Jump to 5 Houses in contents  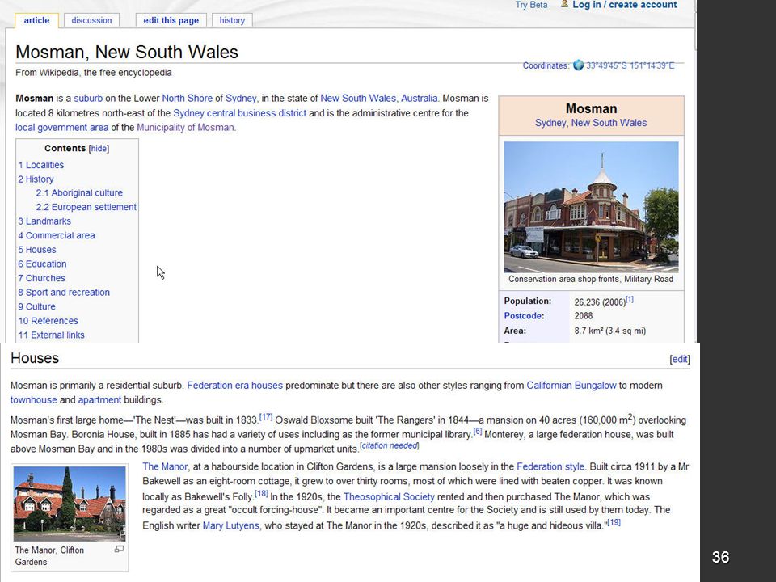37,250
